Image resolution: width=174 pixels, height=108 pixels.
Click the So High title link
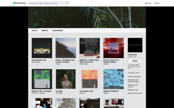click(x=59, y=91)
